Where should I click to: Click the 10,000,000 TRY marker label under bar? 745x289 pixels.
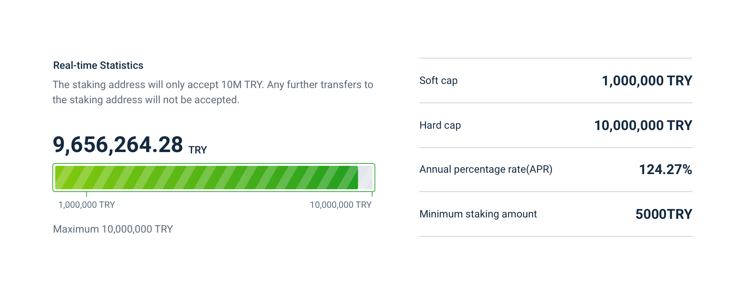(x=340, y=205)
